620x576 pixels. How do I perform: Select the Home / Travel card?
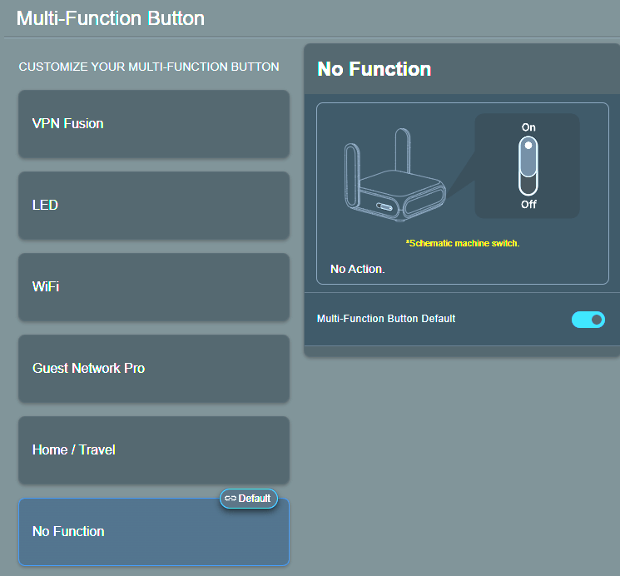[x=154, y=449]
